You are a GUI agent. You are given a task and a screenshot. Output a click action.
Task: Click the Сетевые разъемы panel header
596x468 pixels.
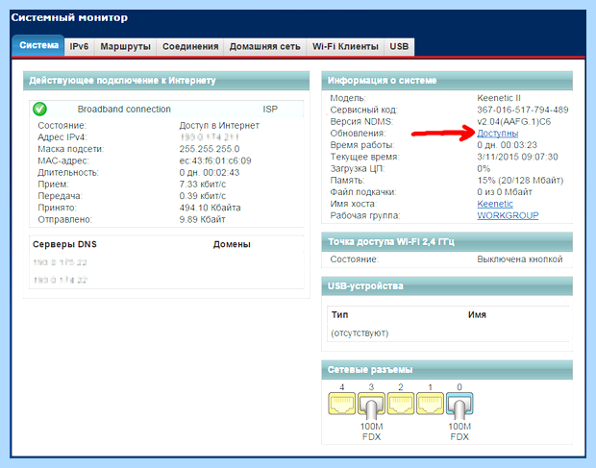pyautogui.click(x=447, y=370)
